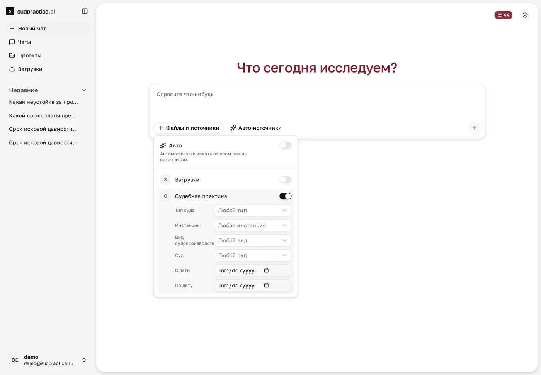Click the С icon beside Судебная практика
This screenshot has width=541, height=375.
(165, 196)
